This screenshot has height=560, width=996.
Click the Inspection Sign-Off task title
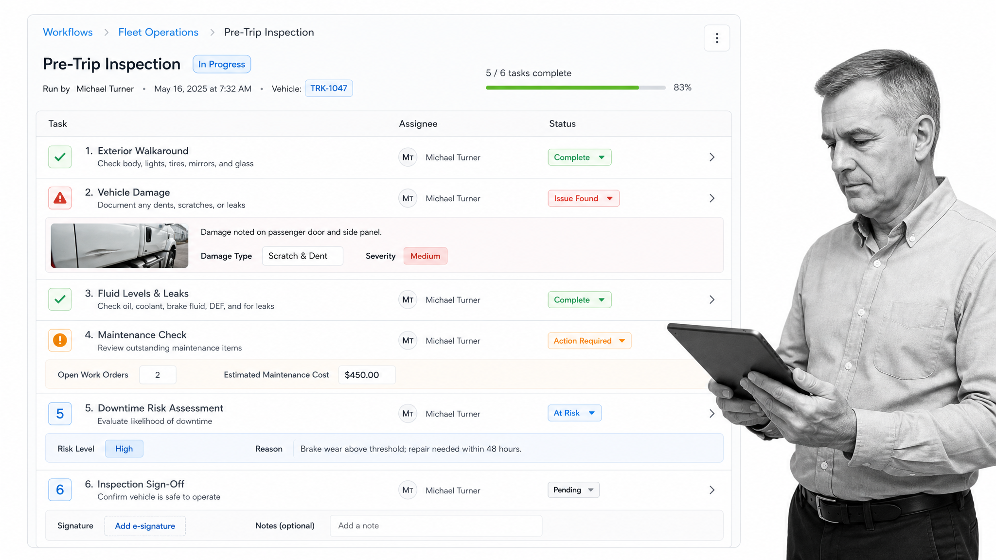click(141, 484)
